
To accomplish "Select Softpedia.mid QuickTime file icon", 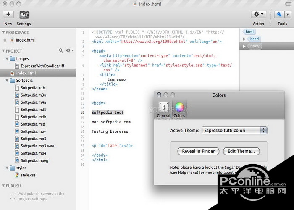I will [x=17, y=124].
